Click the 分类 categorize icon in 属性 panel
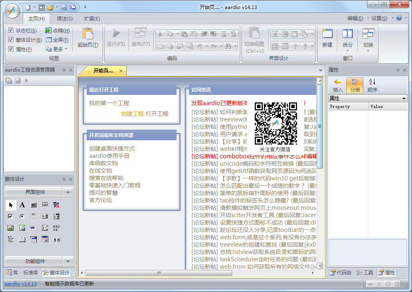 [x=355, y=85]
